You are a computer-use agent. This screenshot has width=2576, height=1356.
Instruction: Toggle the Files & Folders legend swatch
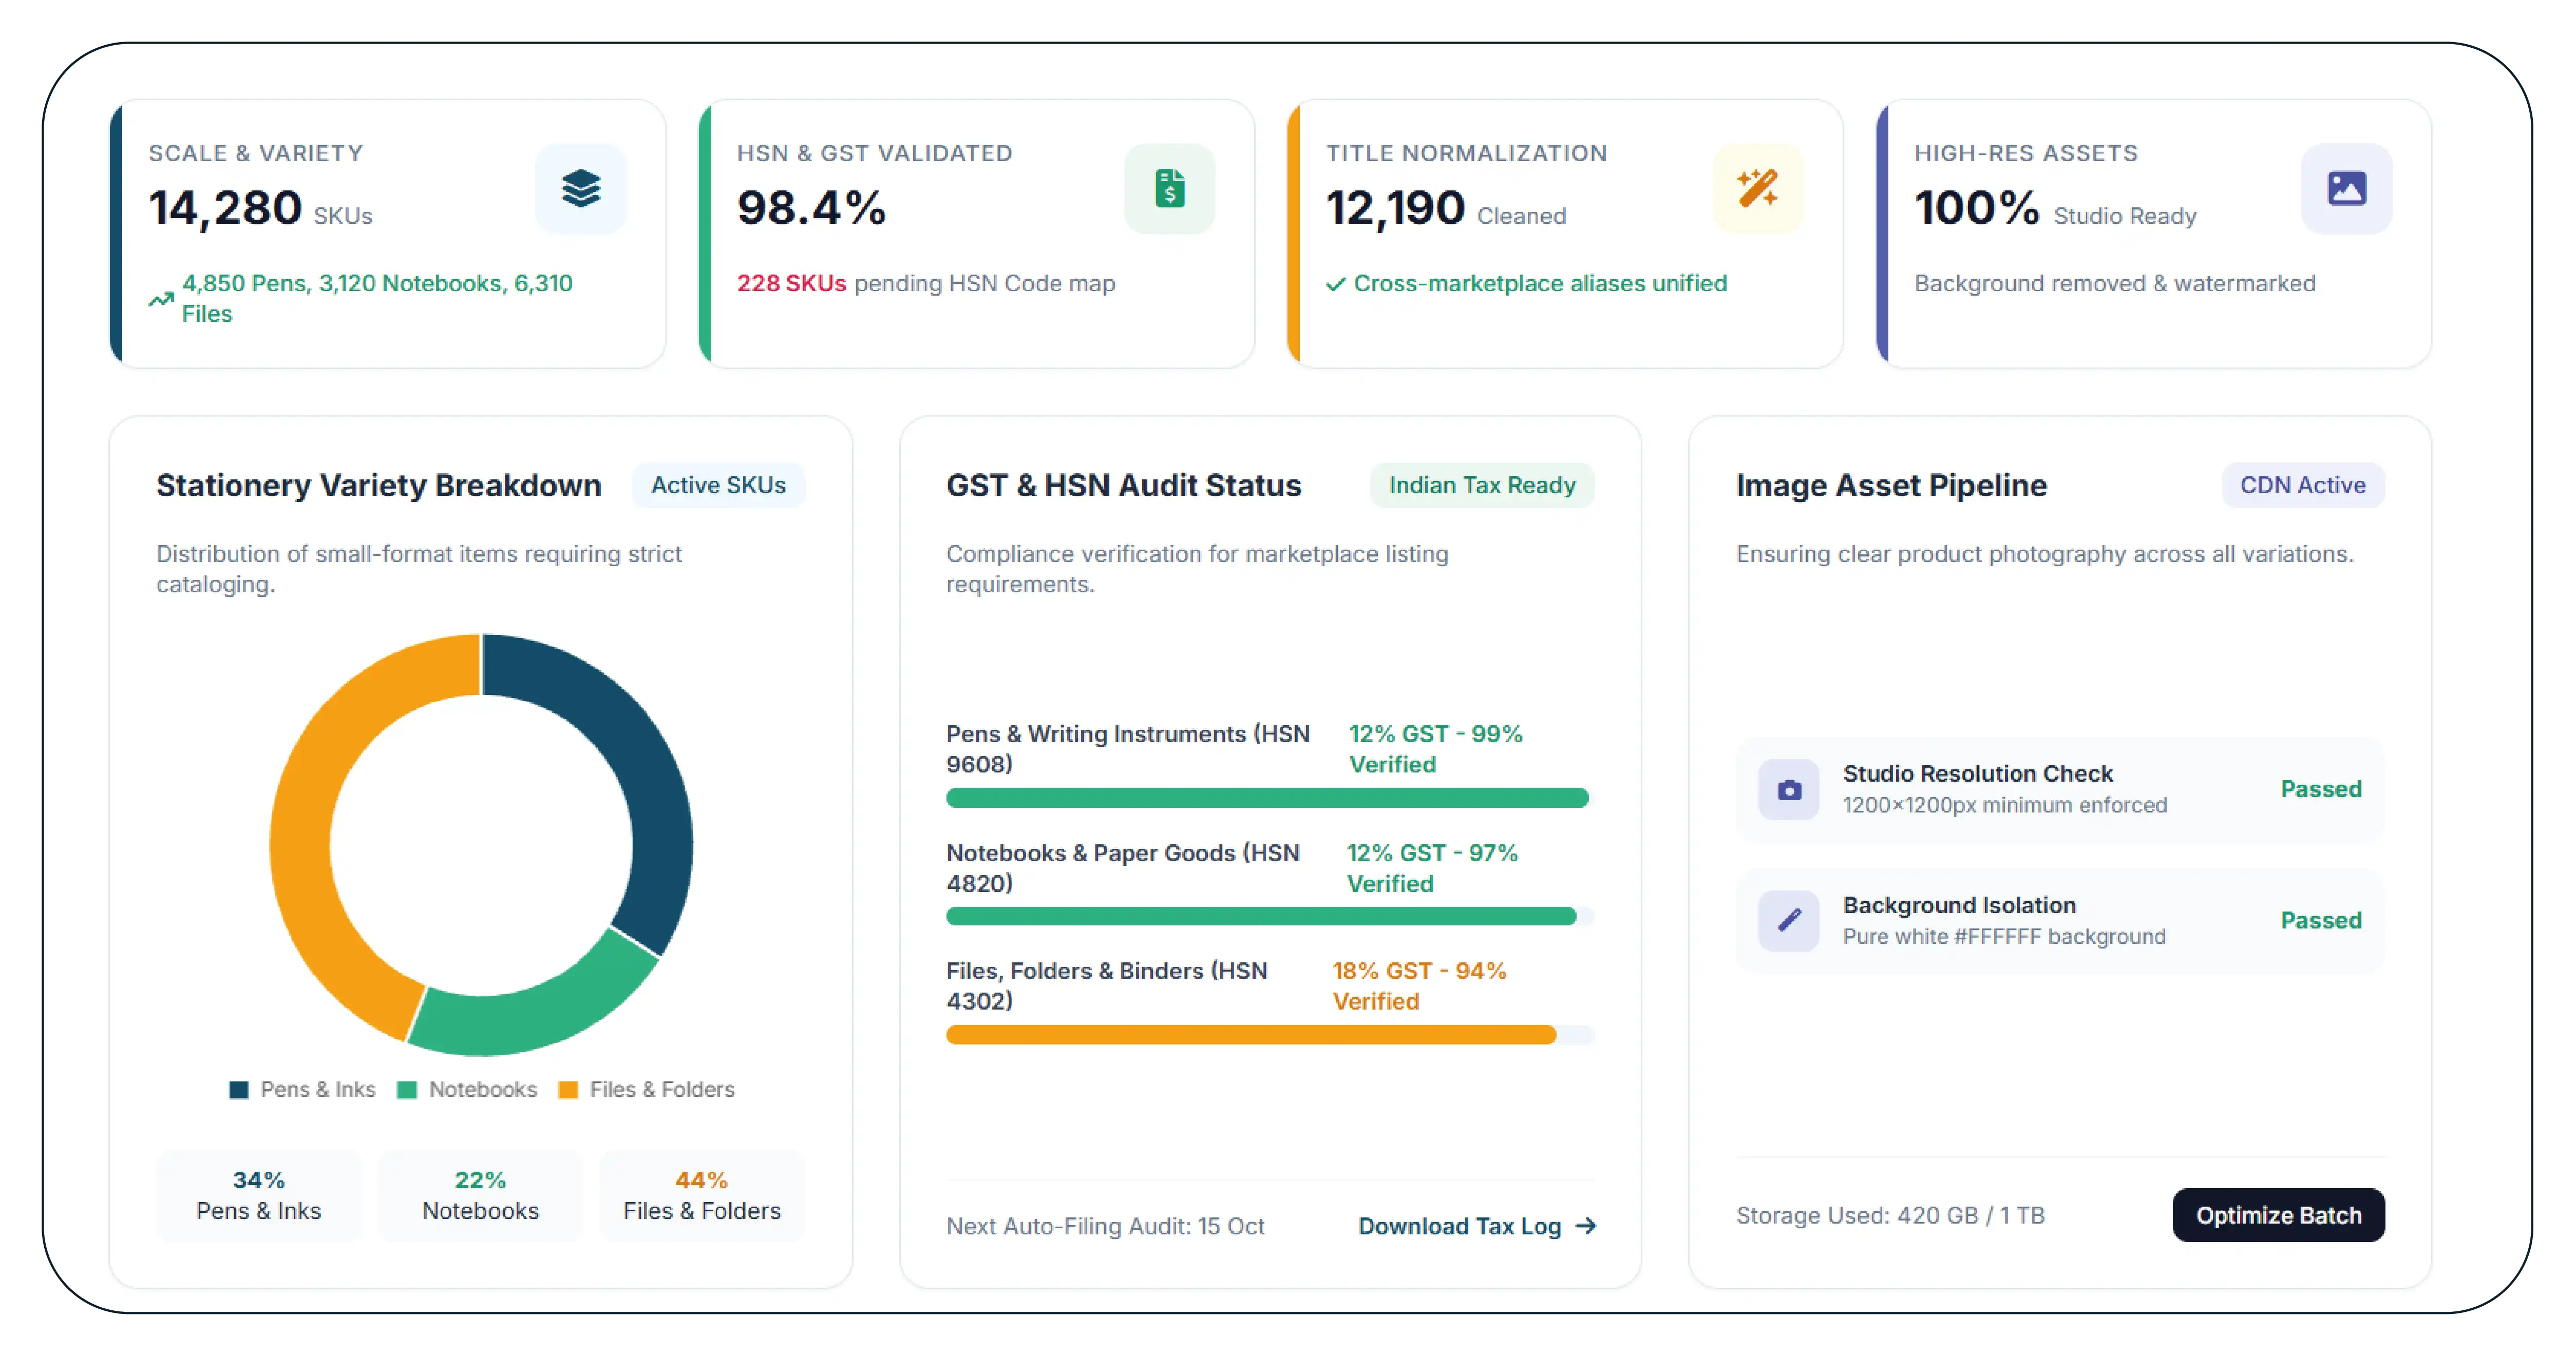(x=568, y=1090)
